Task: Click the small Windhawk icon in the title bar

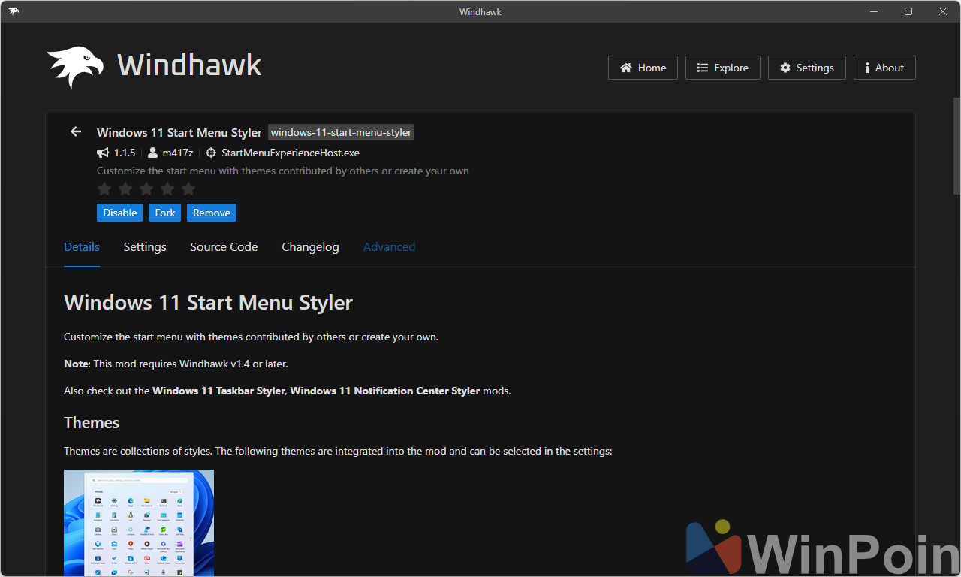Action: 14,11
